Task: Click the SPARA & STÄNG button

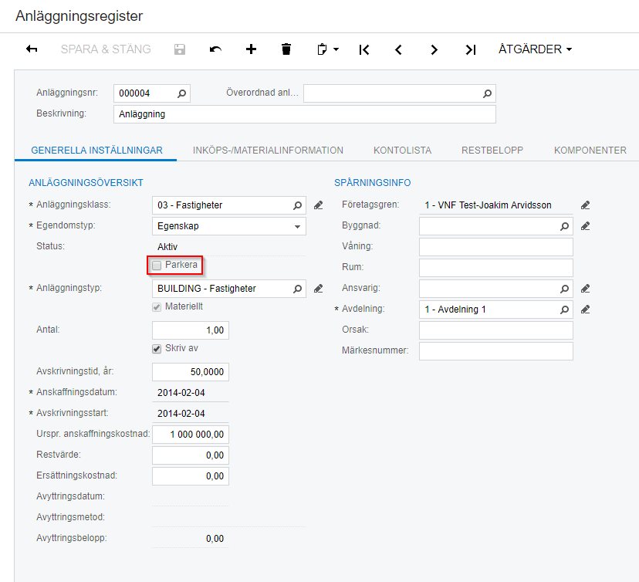Action: tap(106, 49)
